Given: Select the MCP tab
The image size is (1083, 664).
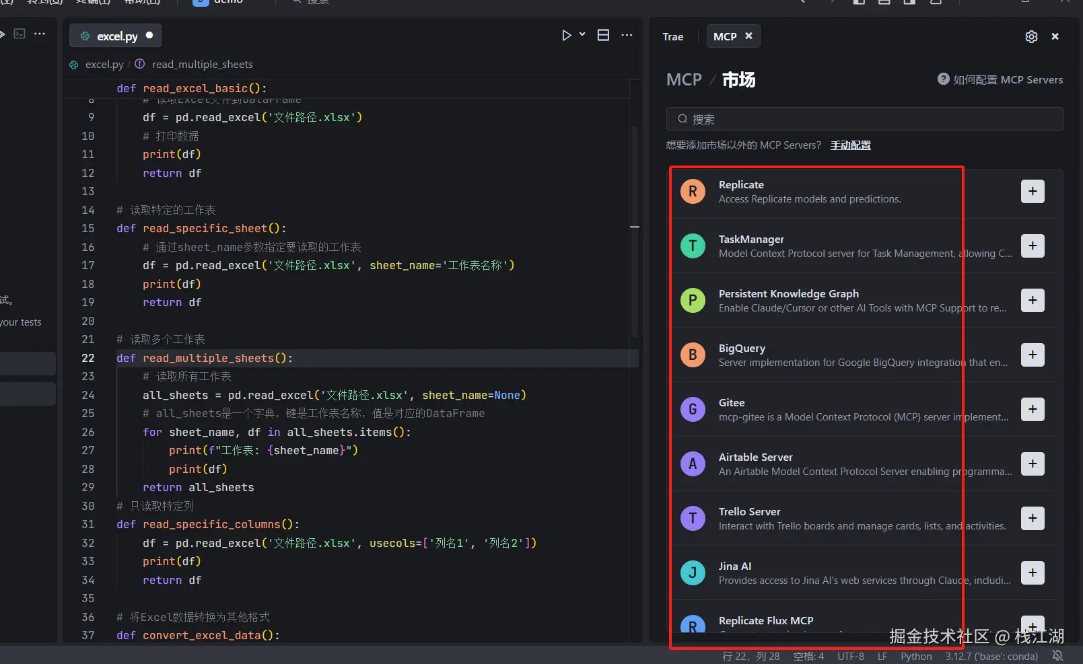Looking at the screenshot, I should [x=725, y=36].
